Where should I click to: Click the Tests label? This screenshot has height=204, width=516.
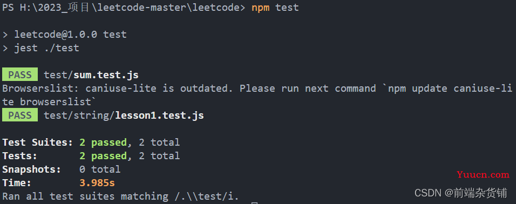point(20,156)
